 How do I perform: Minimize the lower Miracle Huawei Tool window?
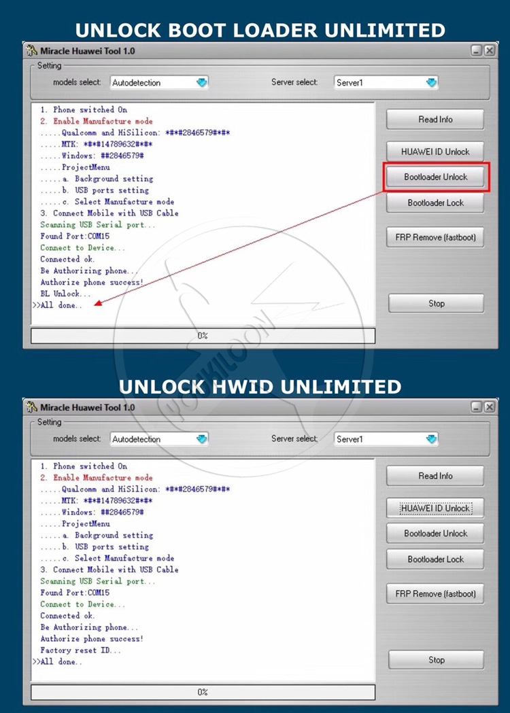pos(476,407)
